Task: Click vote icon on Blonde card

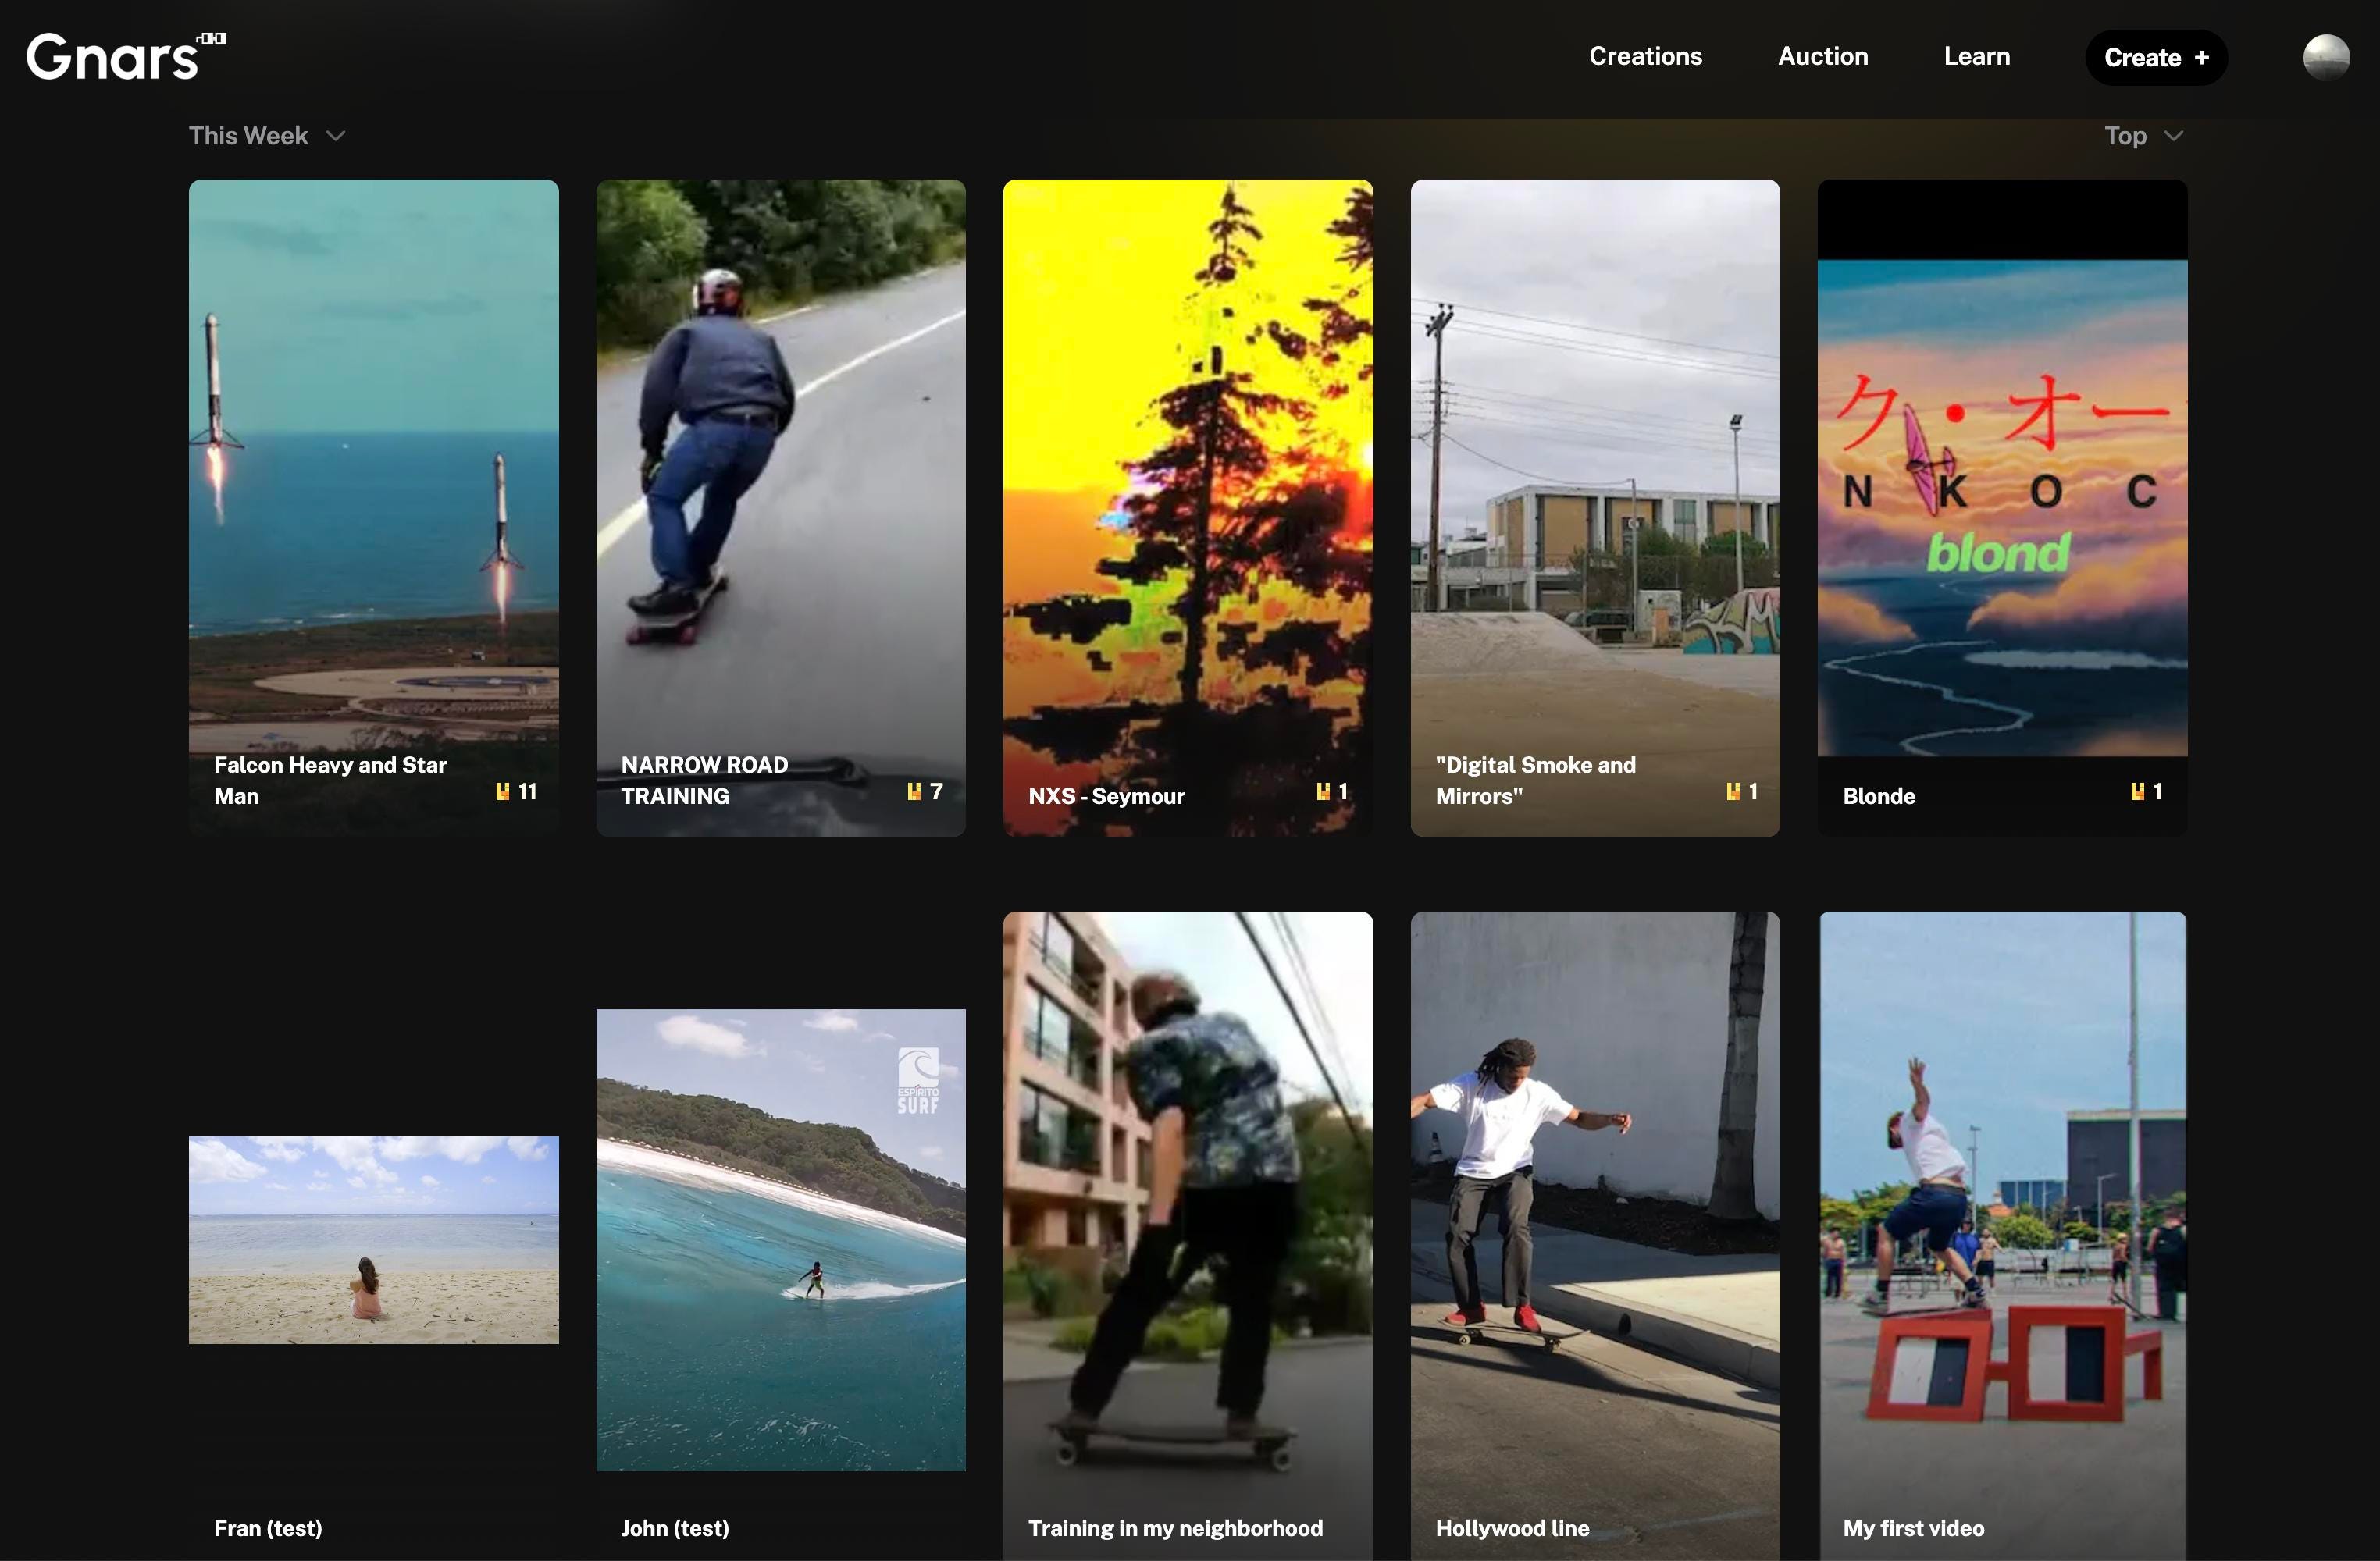Action: click(x=2137, y=791)
